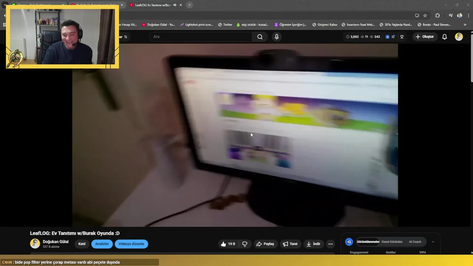The image size is (473, 266).
Task: Select the AI Coach tab
Action: coord(415,242)
